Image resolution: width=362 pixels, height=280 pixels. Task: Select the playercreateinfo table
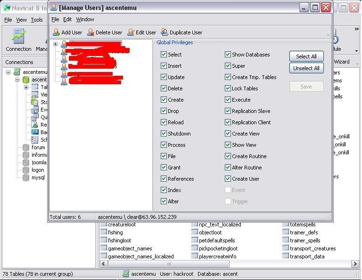pyautogui.click(x=218, y=256)
